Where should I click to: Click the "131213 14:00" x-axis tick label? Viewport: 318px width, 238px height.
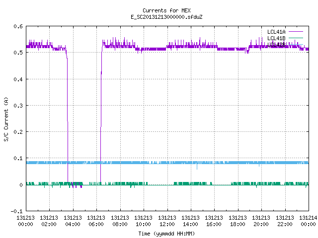coord(190,221)
